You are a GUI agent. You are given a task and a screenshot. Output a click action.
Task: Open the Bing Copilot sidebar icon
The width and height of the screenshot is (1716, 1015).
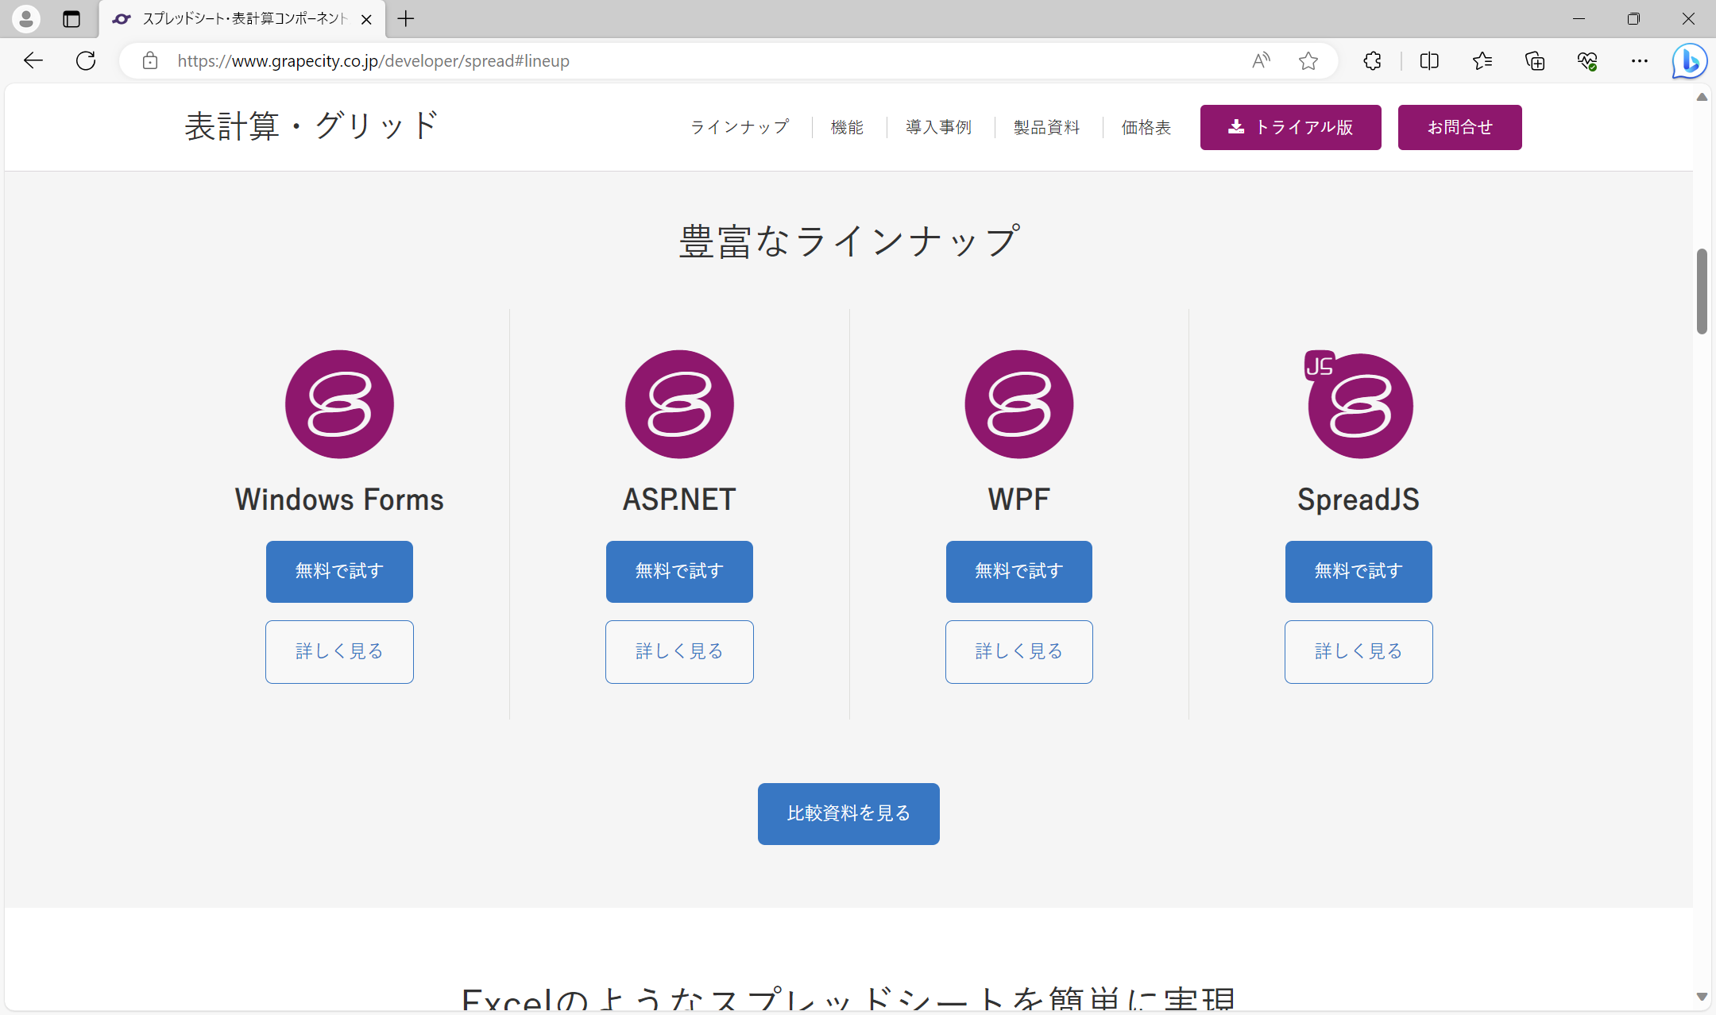click(x=1690, y=61)
